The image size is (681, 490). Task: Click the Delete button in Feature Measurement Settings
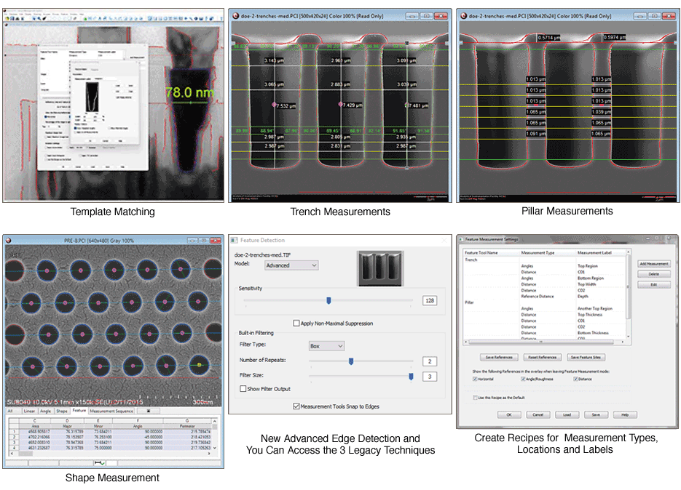coord(653,274)
